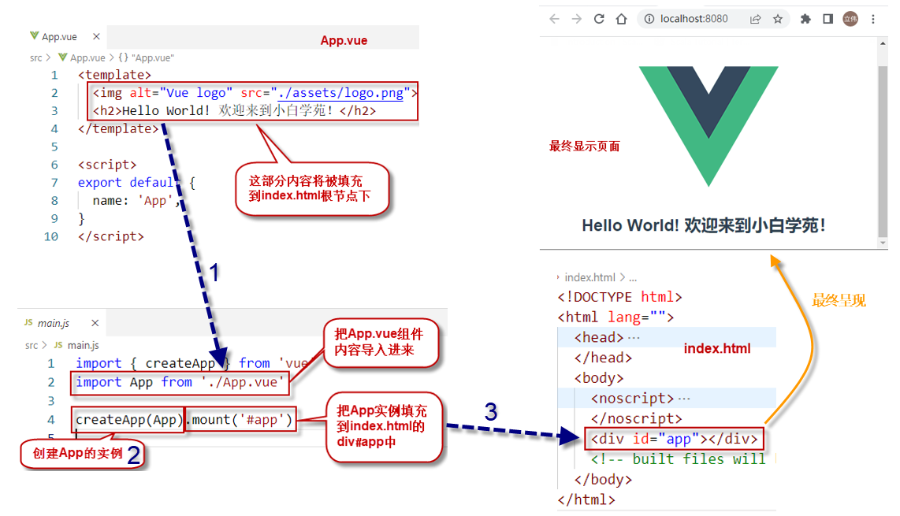Viewport: 900px width, 516px height.
Task: Bookmark this page with the star icon
Action: (x=778, y=19)
